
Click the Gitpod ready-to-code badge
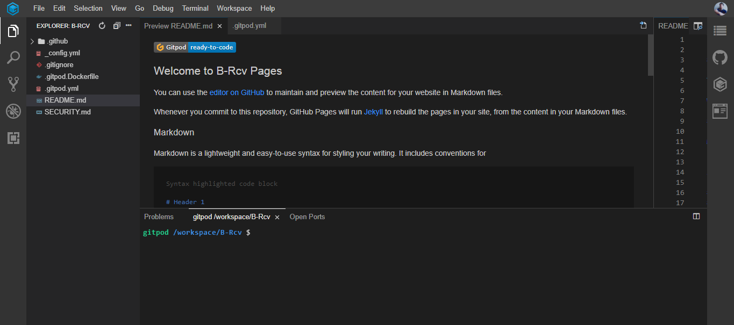point(195,47)
